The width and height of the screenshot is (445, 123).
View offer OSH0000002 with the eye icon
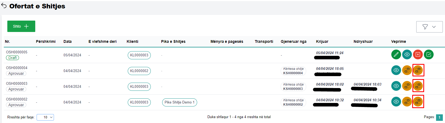[x=396, y=102]
